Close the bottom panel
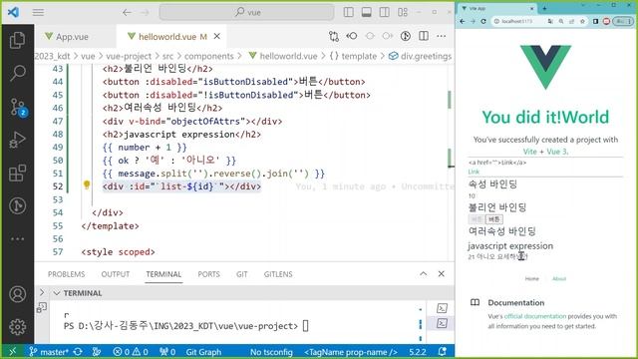 pyautogui.click(x=441, y=274)
